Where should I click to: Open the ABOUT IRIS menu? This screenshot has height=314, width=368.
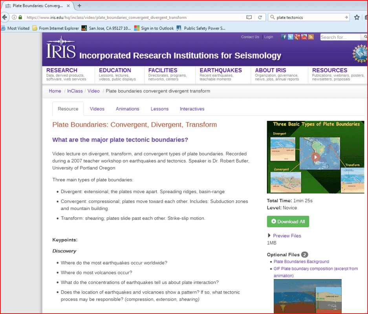coord(271,70)
